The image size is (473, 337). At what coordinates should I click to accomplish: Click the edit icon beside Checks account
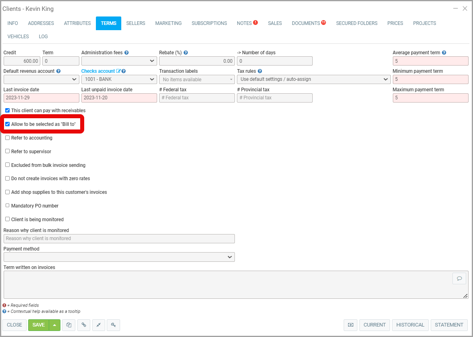tap(118, 71)
